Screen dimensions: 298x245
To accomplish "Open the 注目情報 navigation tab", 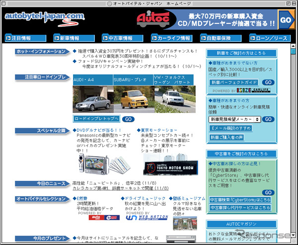I will coord(25,38).
